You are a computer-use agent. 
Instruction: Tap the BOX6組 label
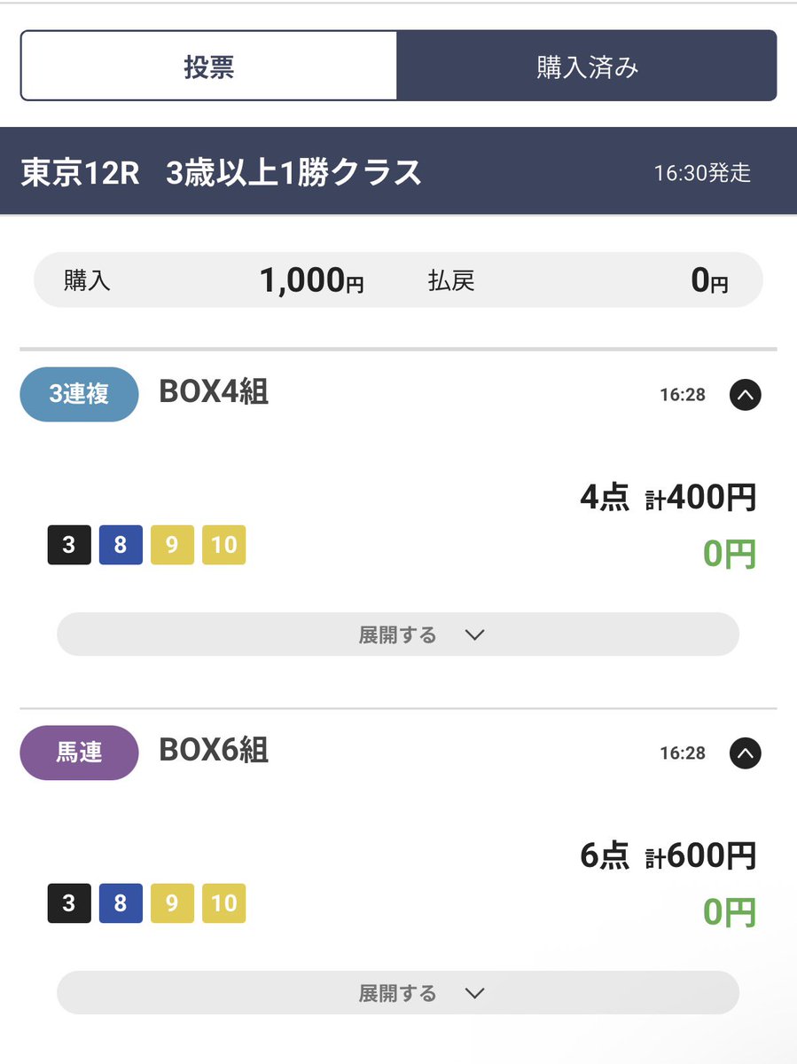pos(215,751)
